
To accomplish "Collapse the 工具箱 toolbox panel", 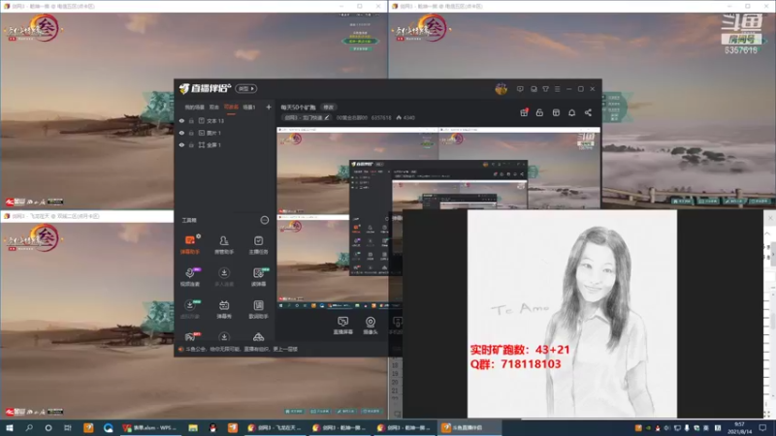I will [264, 220].
